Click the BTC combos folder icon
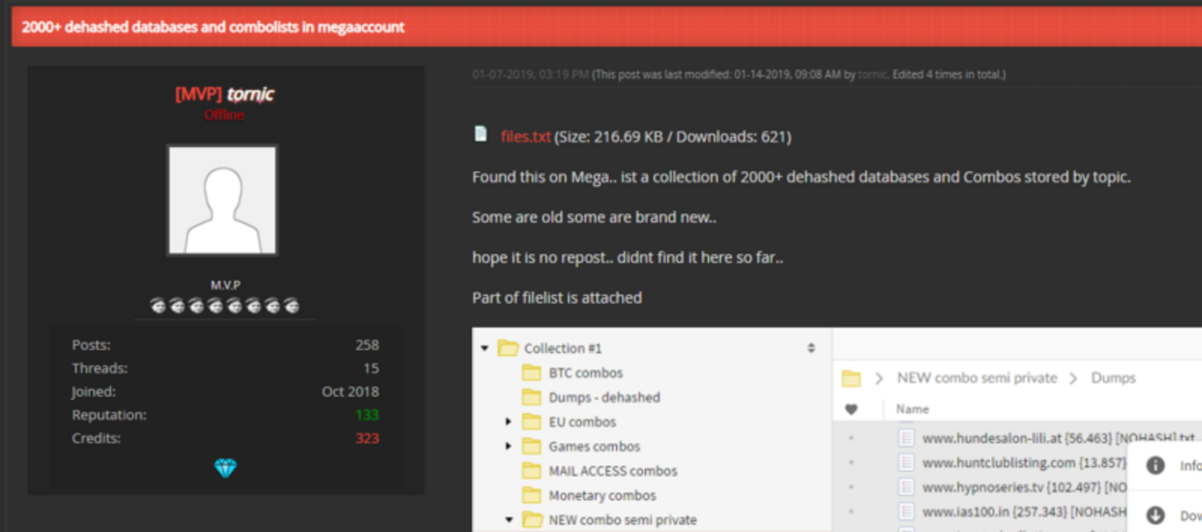This screenshot has width=1202, height=532. pyautogui.click(x=531, y=373)
